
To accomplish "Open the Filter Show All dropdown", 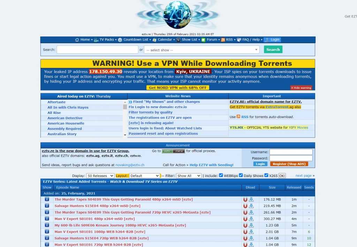I will 188,176.
